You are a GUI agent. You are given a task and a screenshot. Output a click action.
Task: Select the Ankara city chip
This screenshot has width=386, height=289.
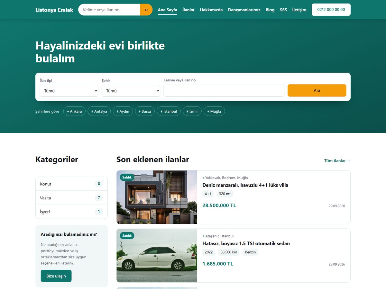(x=74, y=111)
